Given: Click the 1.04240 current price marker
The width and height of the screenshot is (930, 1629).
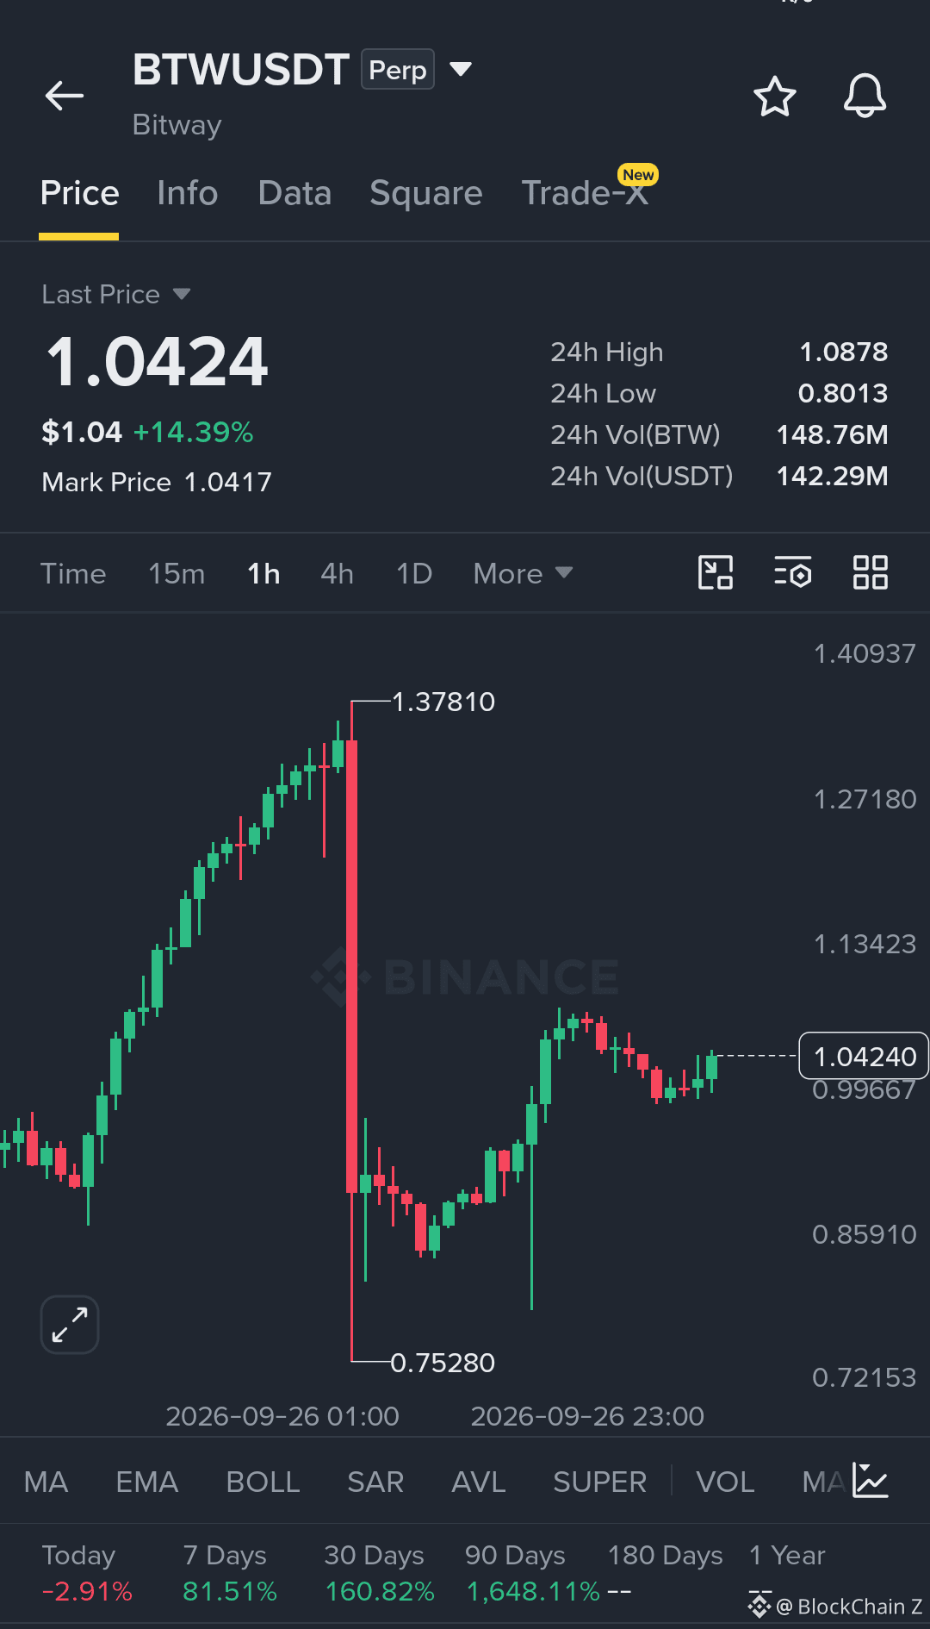Looking at the screenshot, I should point(864,1056).
